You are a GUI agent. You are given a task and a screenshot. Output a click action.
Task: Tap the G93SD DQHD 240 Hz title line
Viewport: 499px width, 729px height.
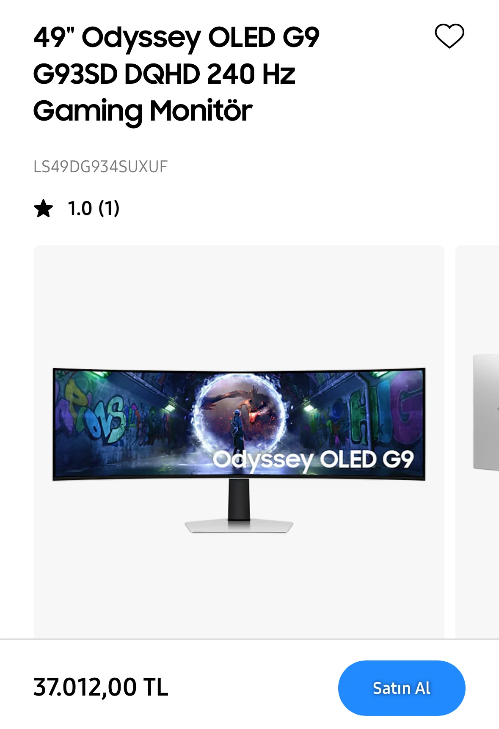point(164,74)
